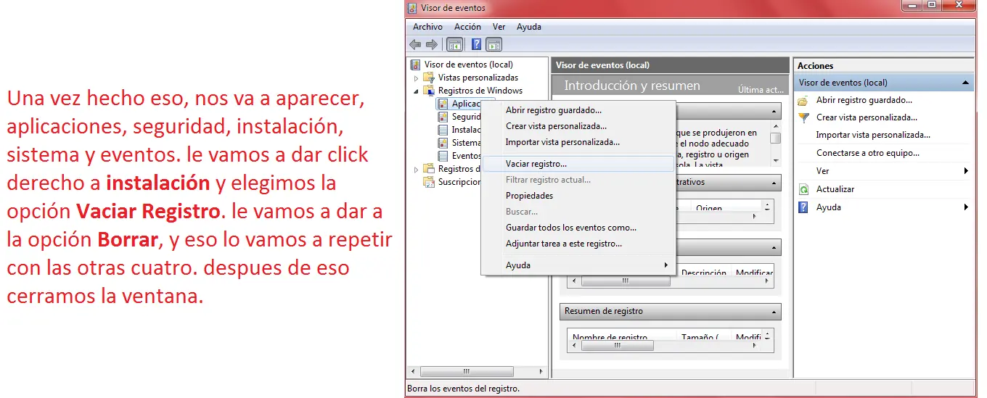Click Importar vista personalizada... in Acciones pane

tap(873, 135)
